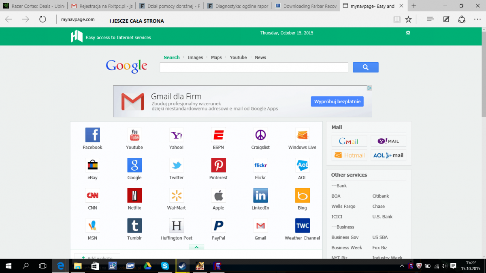Open the Chase bank link
The image size is (486, 273).
(x=379, y=206)
